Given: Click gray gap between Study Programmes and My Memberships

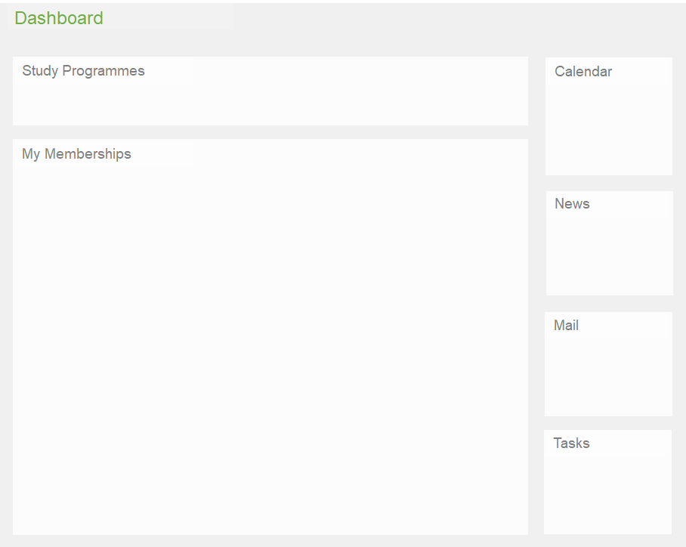Looking at the screenshot, I should point(270,132).
